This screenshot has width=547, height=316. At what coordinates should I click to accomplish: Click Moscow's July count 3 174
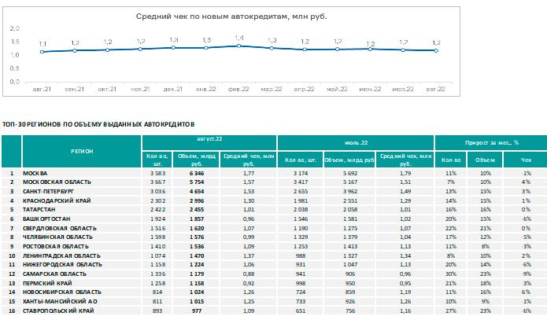(x=301, y=173)
